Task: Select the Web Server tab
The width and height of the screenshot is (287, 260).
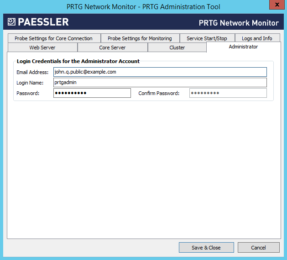Action: pos(42,48)
